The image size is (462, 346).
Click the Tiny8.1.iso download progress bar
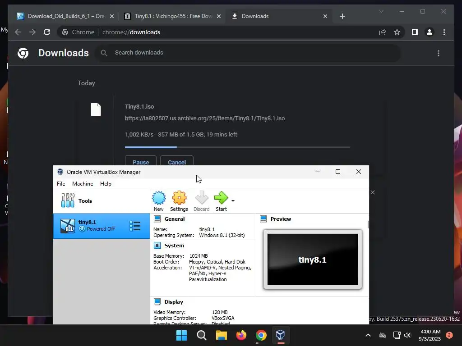point(237,147)
